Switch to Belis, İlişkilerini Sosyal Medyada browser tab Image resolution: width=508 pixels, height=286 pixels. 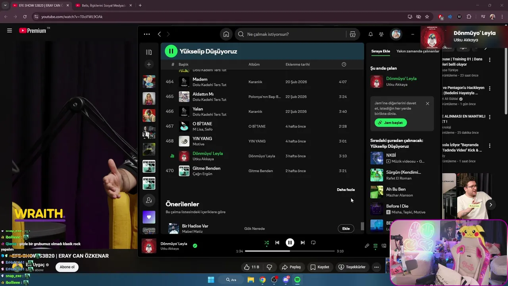point(104,6)
